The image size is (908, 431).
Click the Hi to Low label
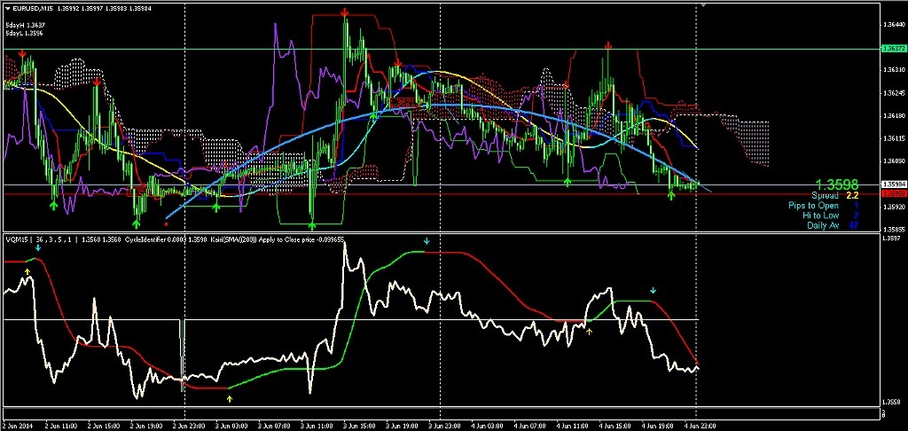pyautogui.click(x=820, y=215)
